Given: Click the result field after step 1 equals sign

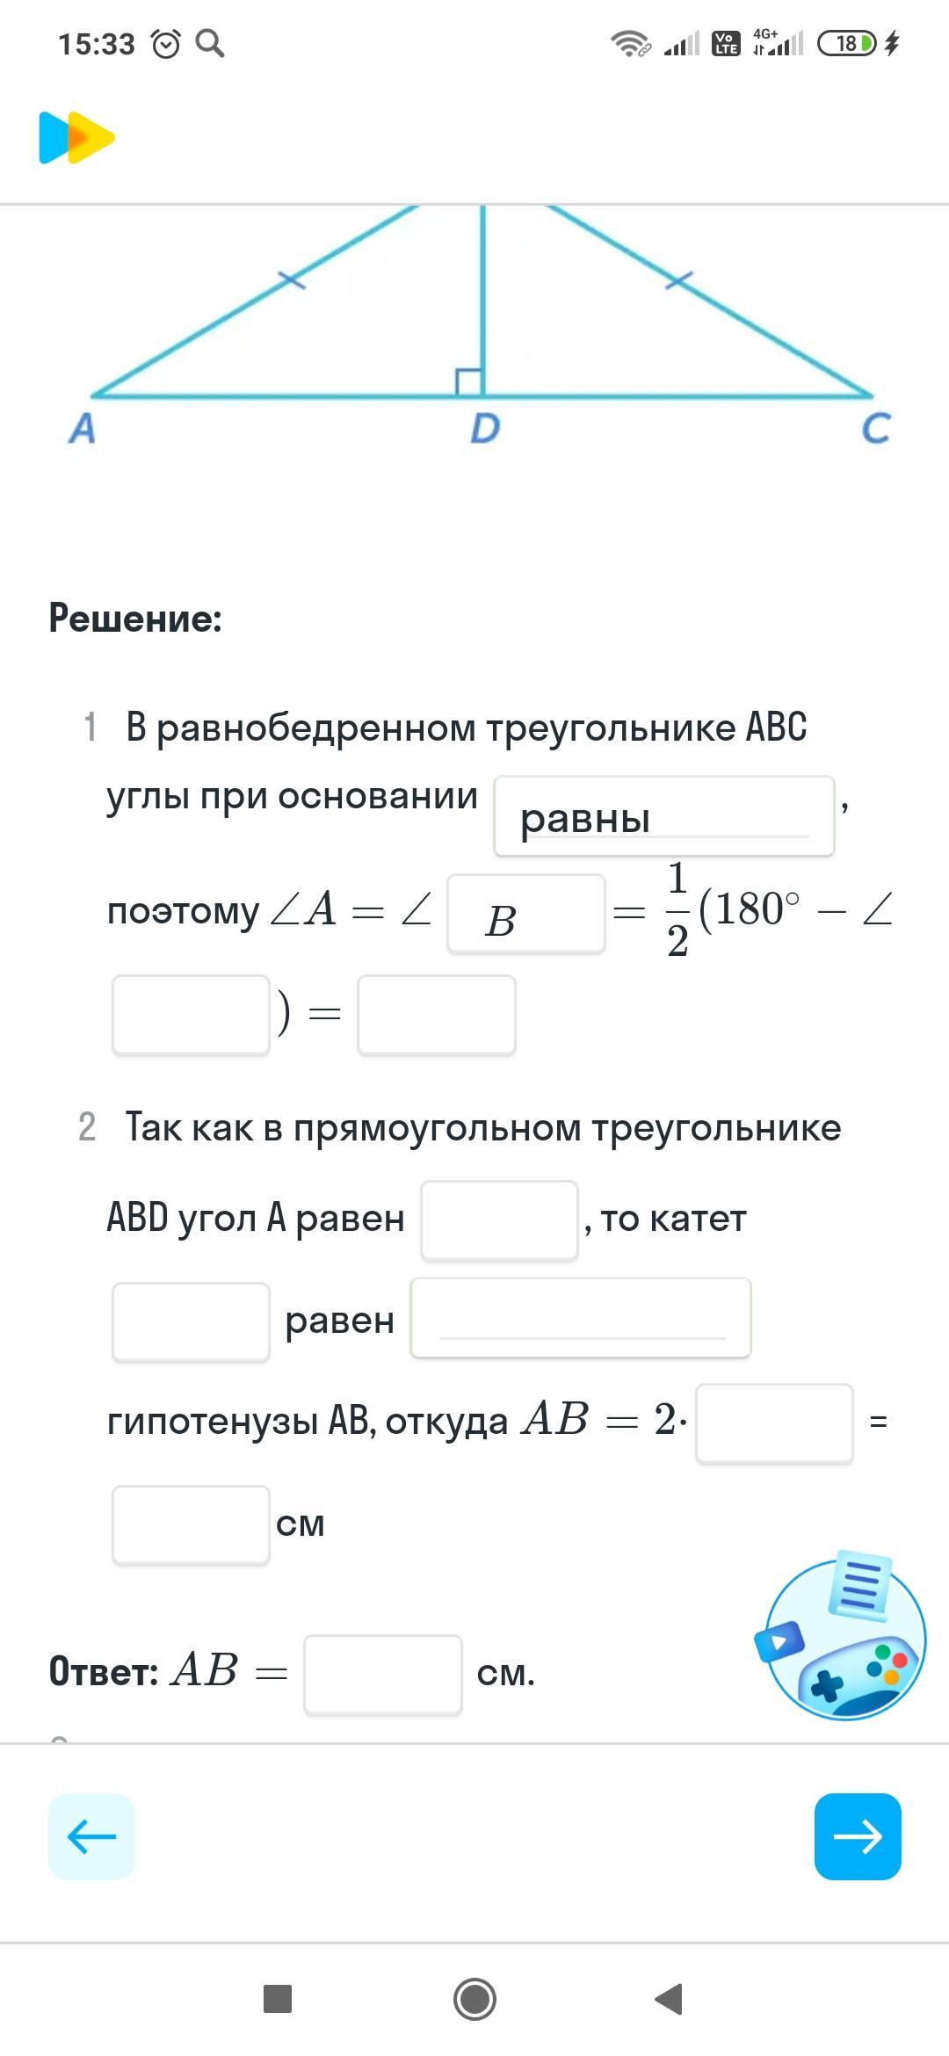Looking at the screenshot, I should tap(436, 1015).
